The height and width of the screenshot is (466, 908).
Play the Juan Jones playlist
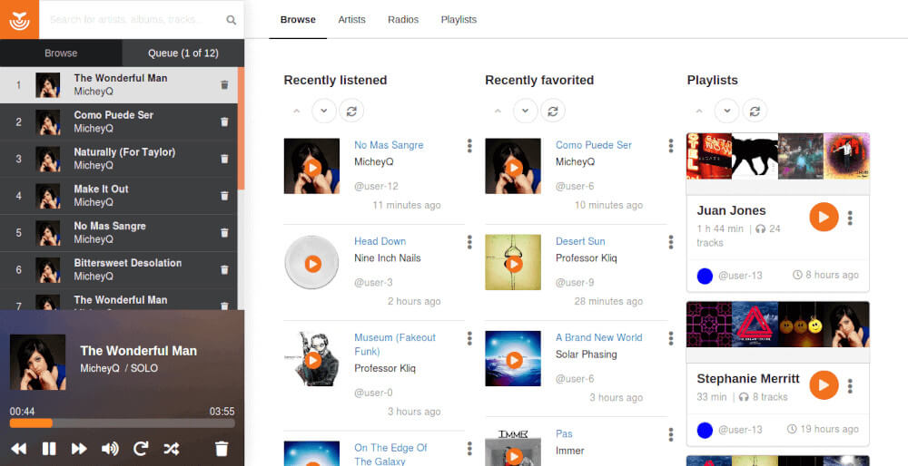823,218
